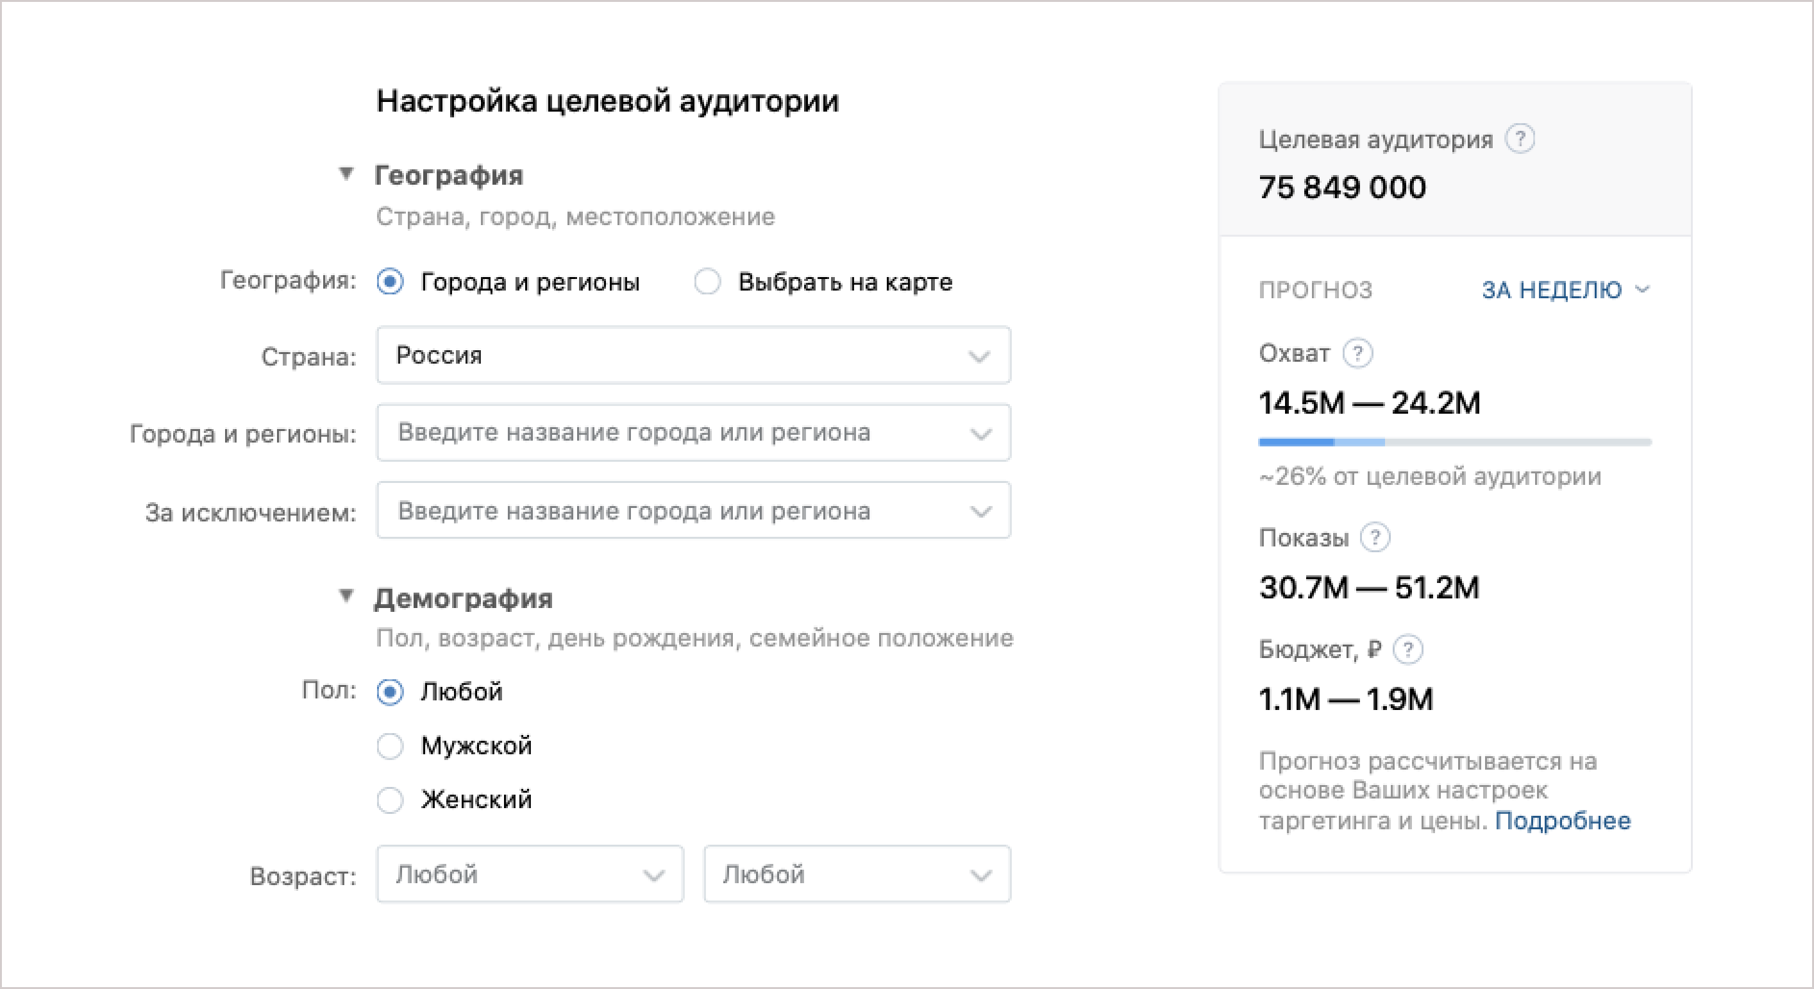Open help tooltip for Бюджет, ₽
The height and width of the screenshot is (989, 1814).
click(x=1407, y=650)
